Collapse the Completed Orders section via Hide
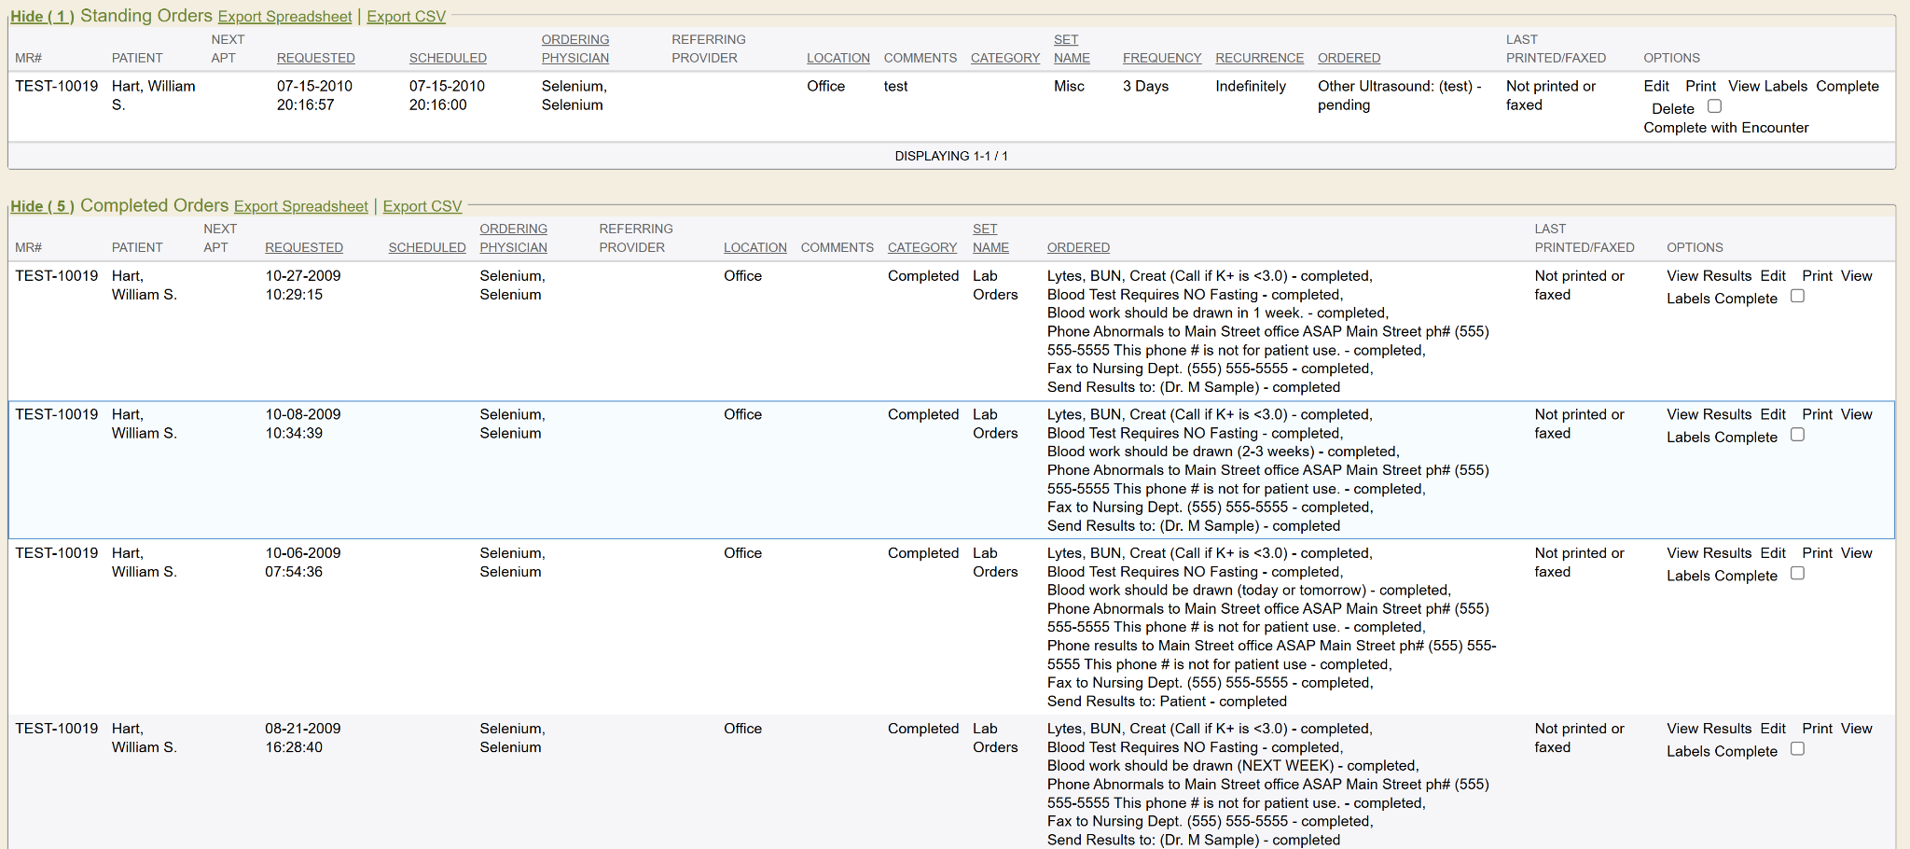This screenshot has height=849, width=1910. (41, 206)
